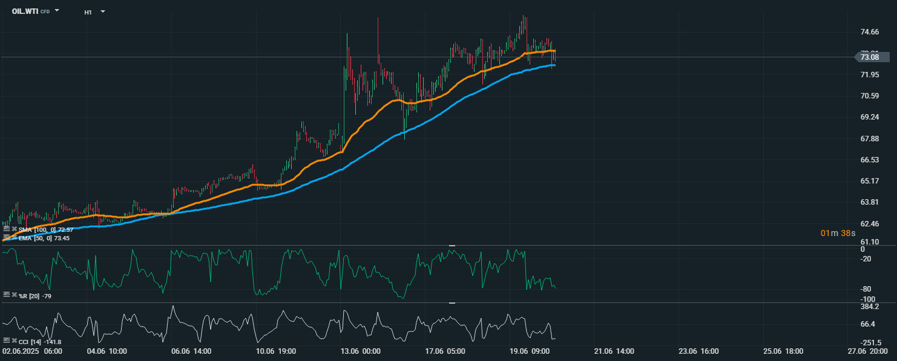Click %R scale value -80
The height and width of the screenshot is (361, 897).
(x=866, y=289)
